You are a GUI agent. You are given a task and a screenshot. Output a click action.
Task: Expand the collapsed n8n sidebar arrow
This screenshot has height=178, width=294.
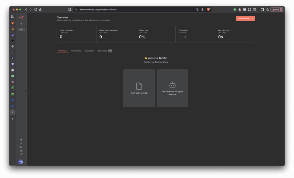(x=26, y=91)
